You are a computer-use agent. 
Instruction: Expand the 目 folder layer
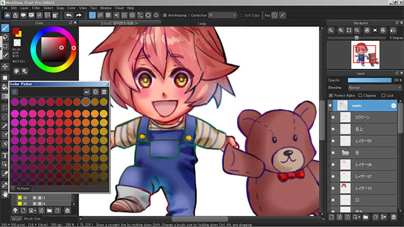(x=345, y=153)
